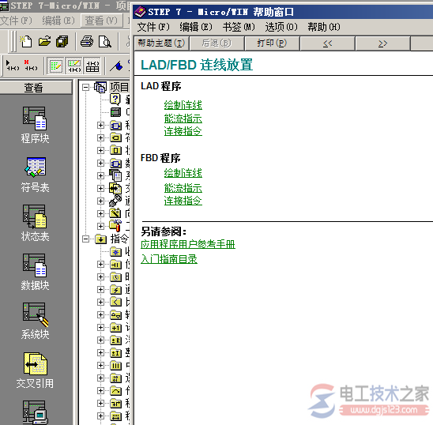Image resolution: width=433 pixels, height=425 pixels.
Task: Open 文件(F) menu in help window
Action: (x=153, y=27)
